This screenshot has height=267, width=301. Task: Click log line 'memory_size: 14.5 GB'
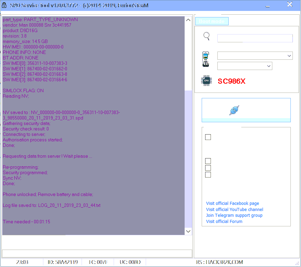25,42
